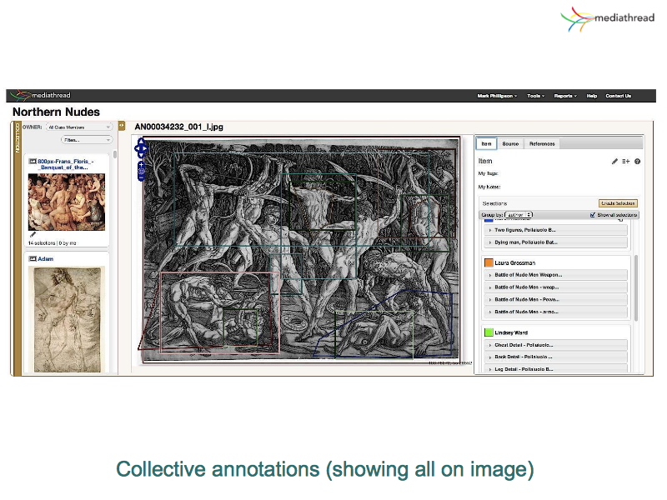Viewport: 667px width, 500px height.
Task: Zoom in with the plus map control
Action: 141,166
